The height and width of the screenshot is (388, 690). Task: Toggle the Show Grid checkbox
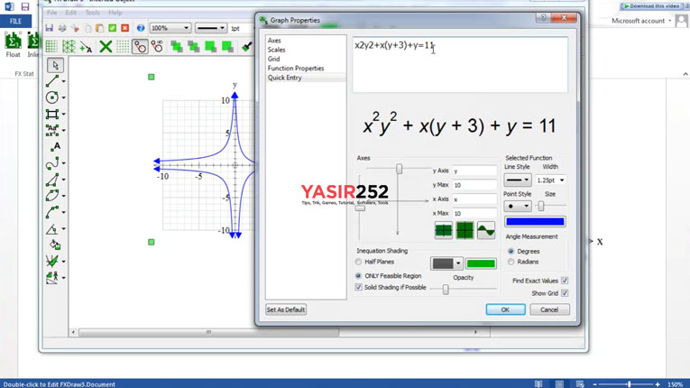point(565,293)
